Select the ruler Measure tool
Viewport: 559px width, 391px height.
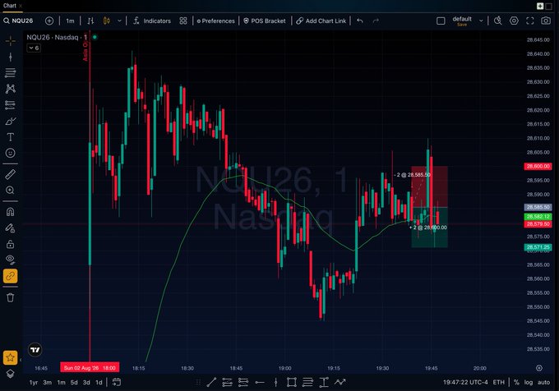pos(11,174)
